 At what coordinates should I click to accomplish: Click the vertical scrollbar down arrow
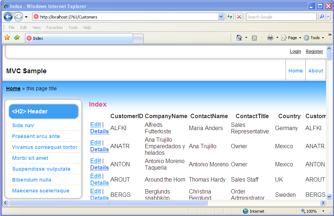pyautogui.click(x=329, y=196)
